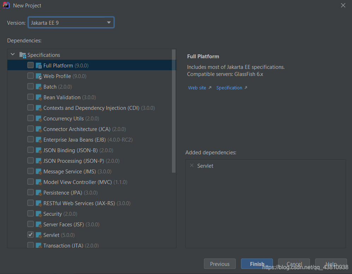The image size is (352, 274).
Task: Click the Persistence JPA icon
Action: pos(38,193)
